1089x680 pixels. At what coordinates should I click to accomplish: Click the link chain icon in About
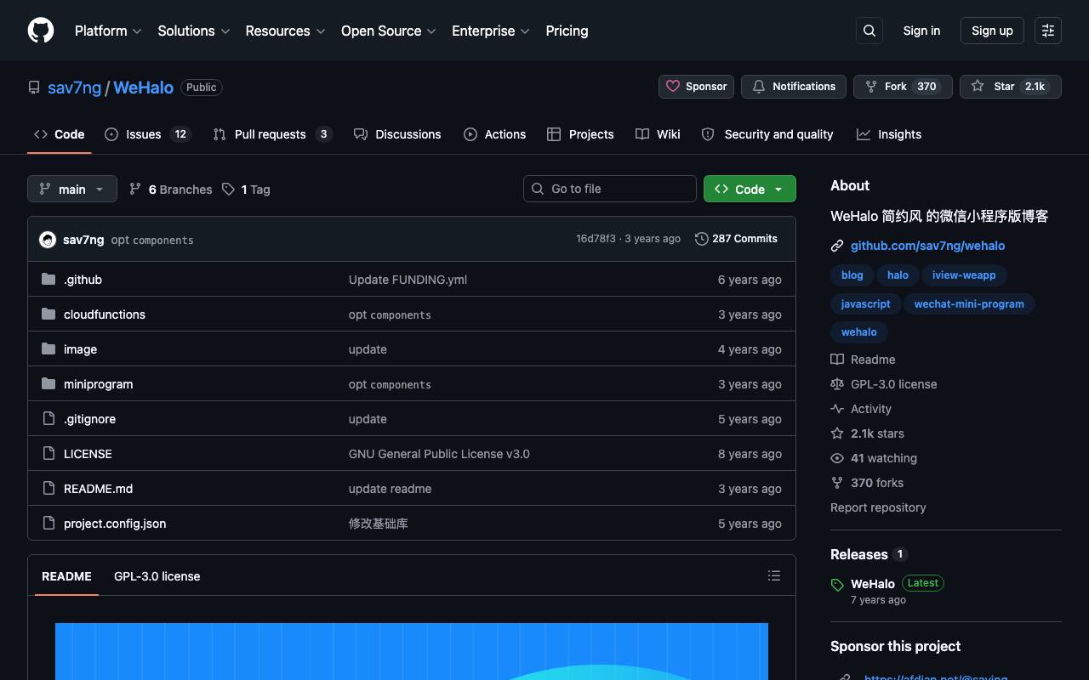point(837,246)
